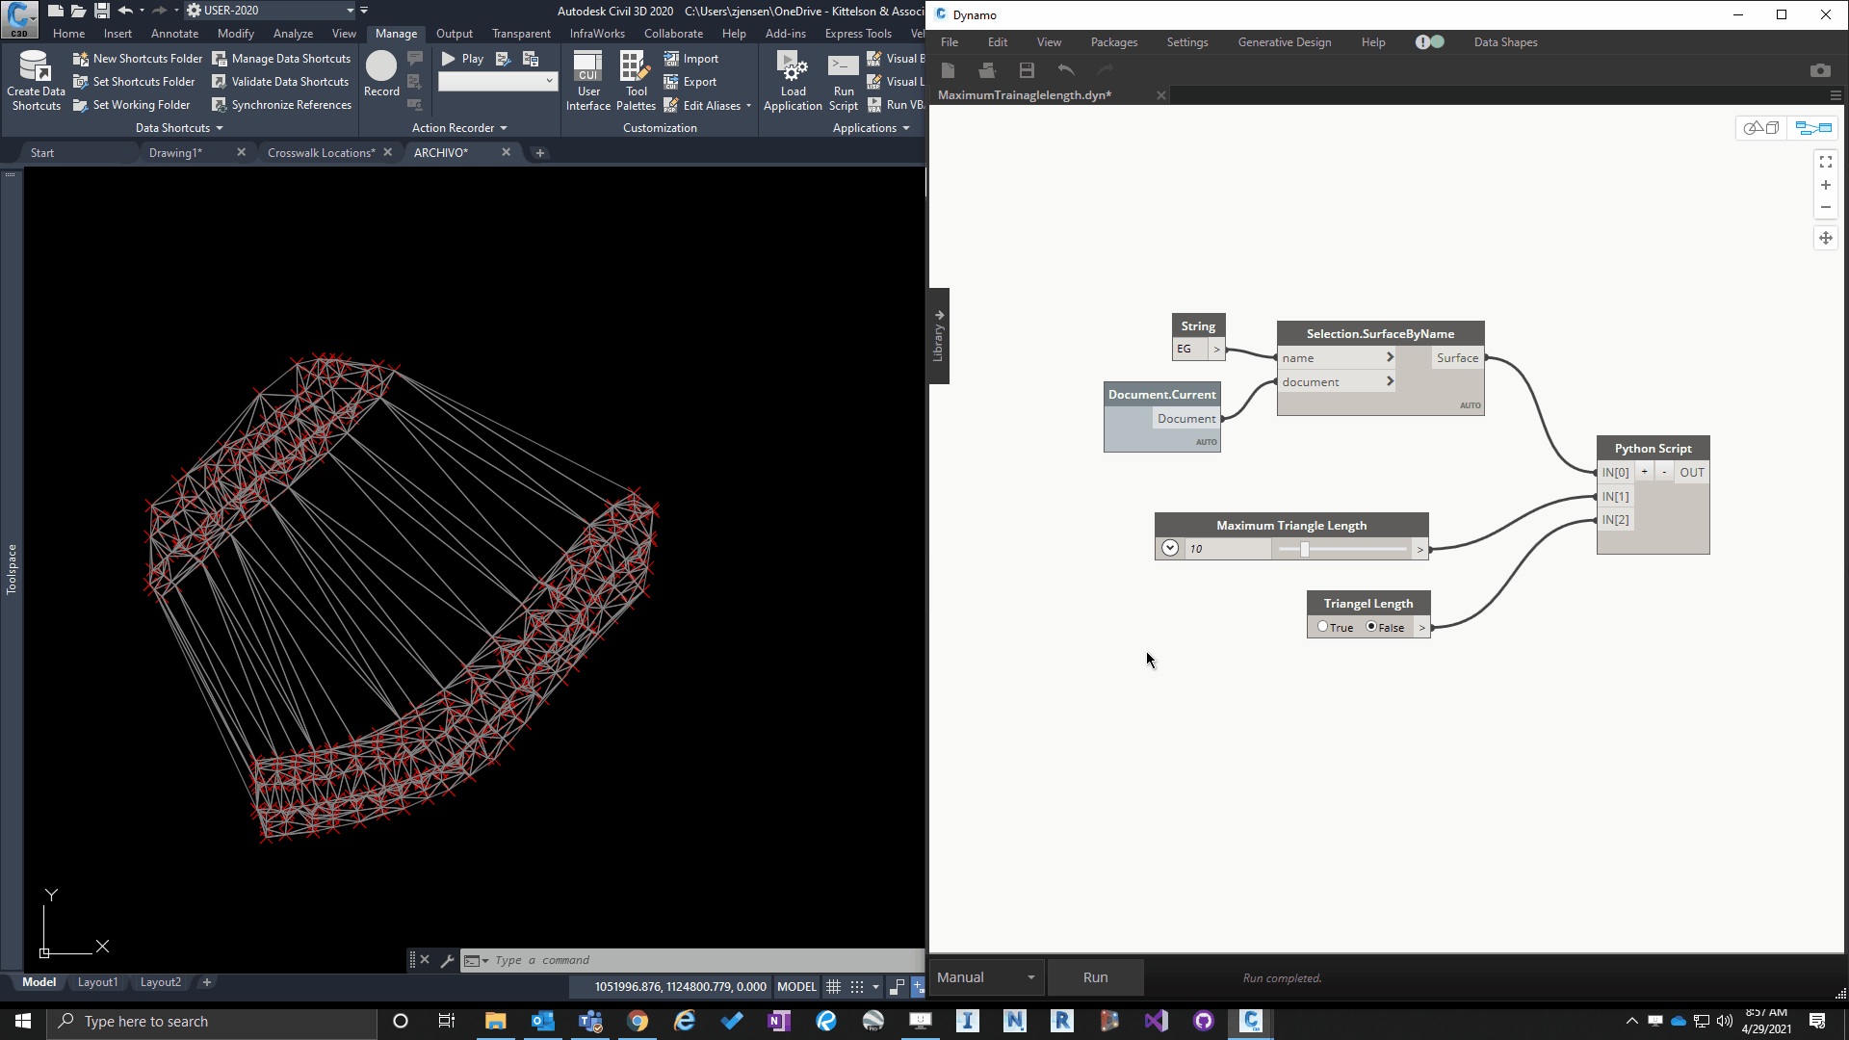Screen dimensions: 1849x1040
Task: Undo last action in Dynamo toolbar
Action: [x=1066, y=70]
